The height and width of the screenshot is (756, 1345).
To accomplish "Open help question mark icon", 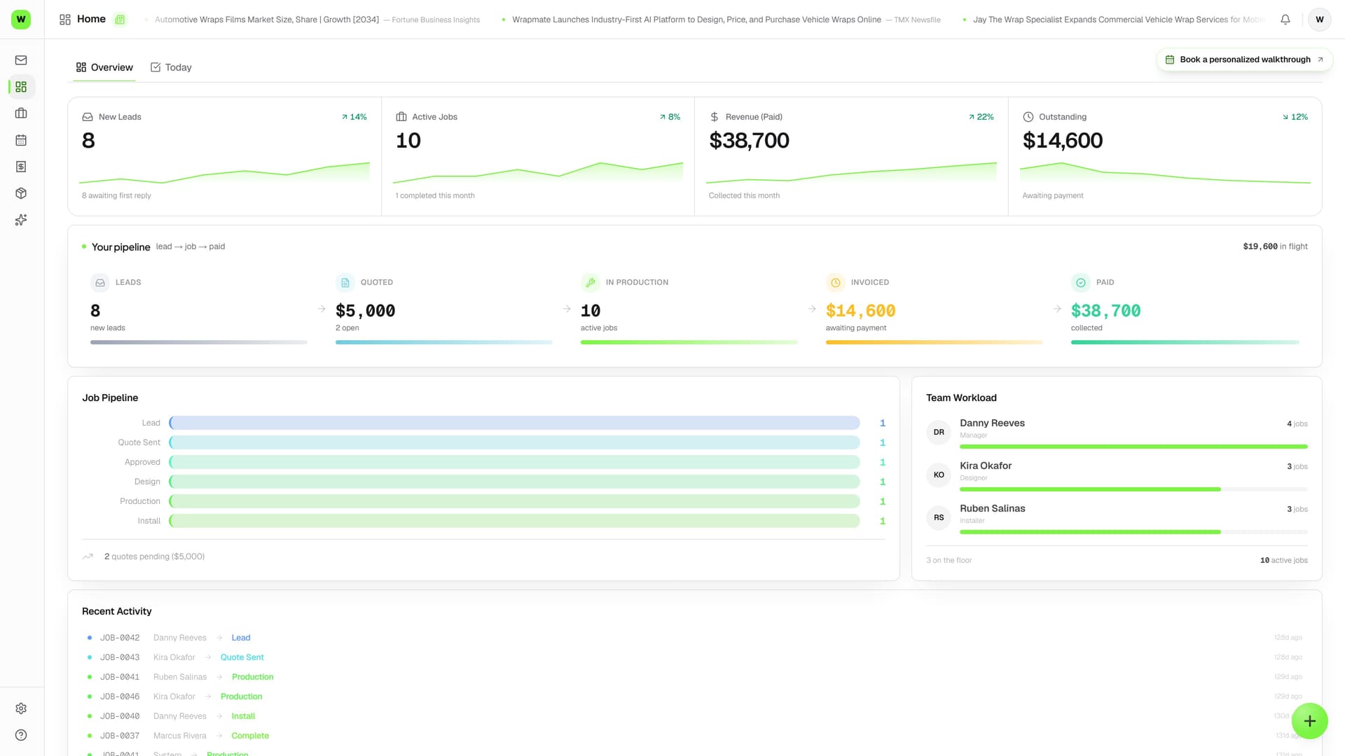I will pos(21,735).
